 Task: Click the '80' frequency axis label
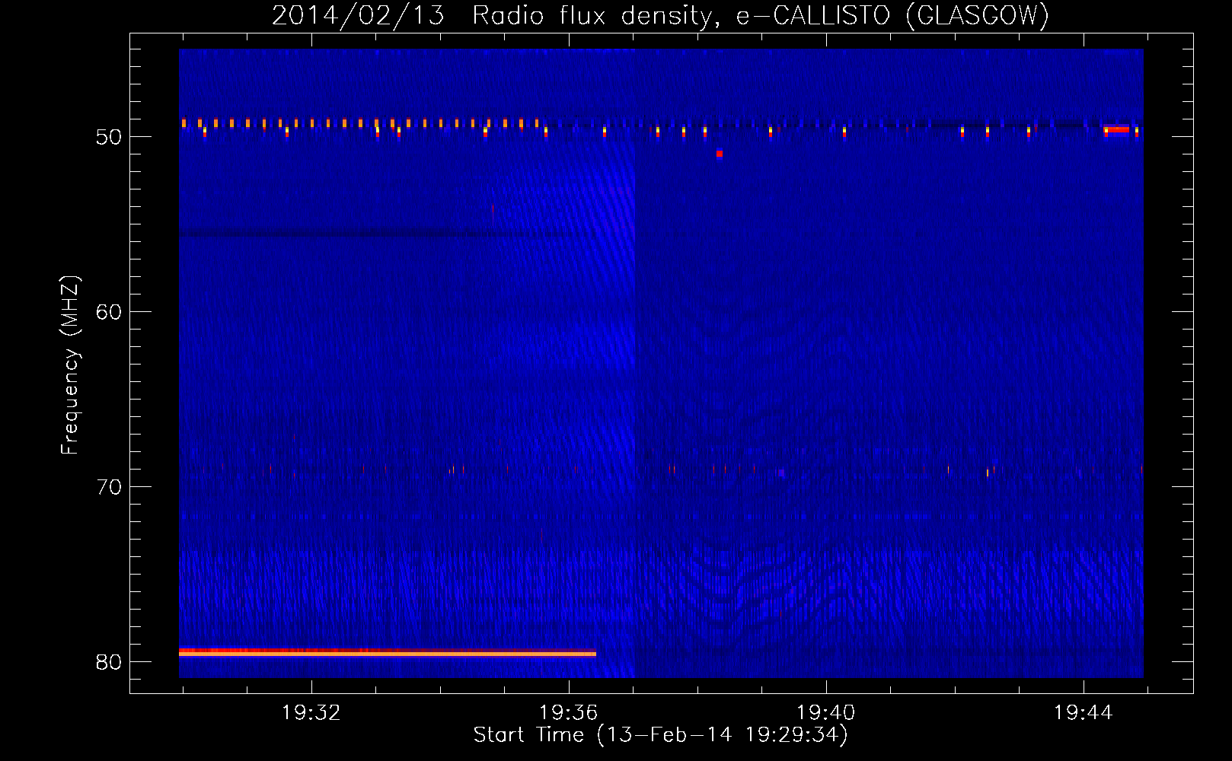[x=109, y=662]
